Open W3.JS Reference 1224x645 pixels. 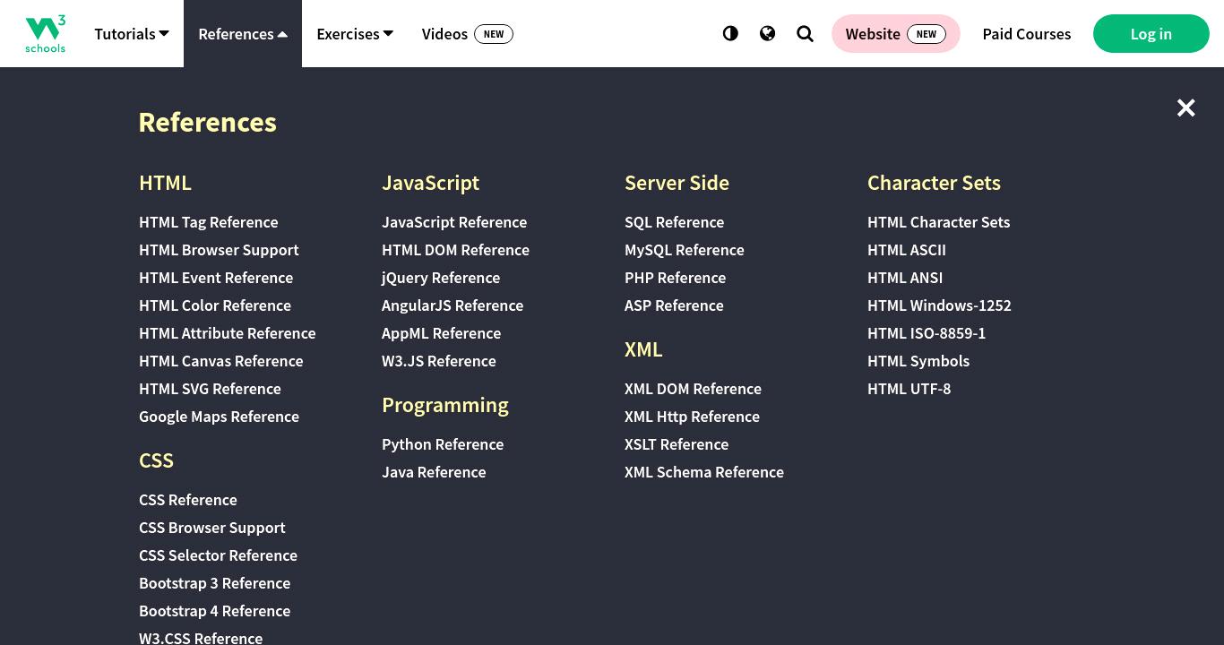pyautogui.click(x=439, y=361)
